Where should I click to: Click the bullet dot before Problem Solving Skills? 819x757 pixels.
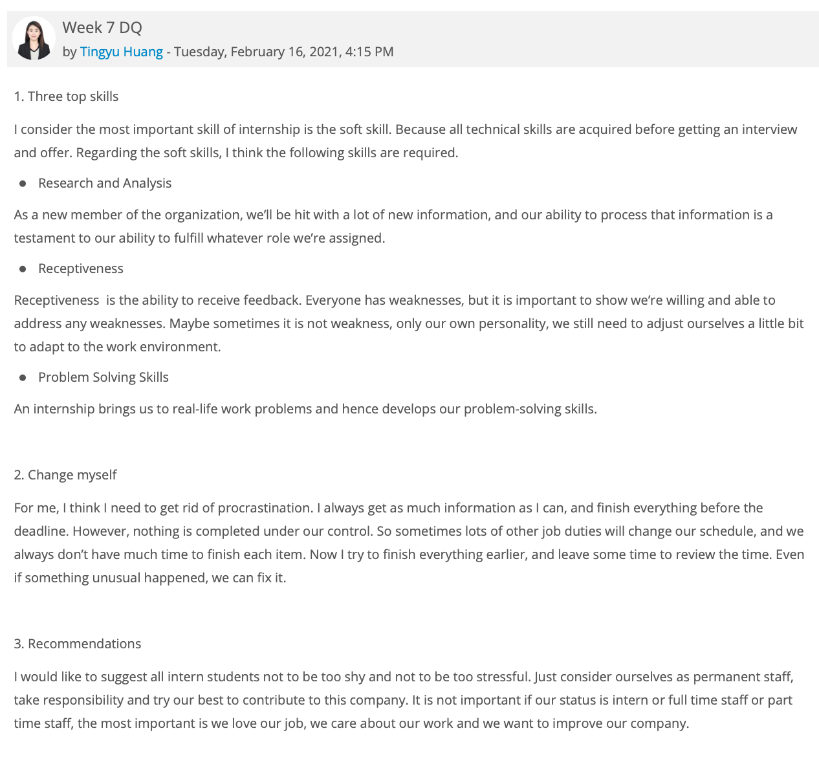(x=23, y=378)
